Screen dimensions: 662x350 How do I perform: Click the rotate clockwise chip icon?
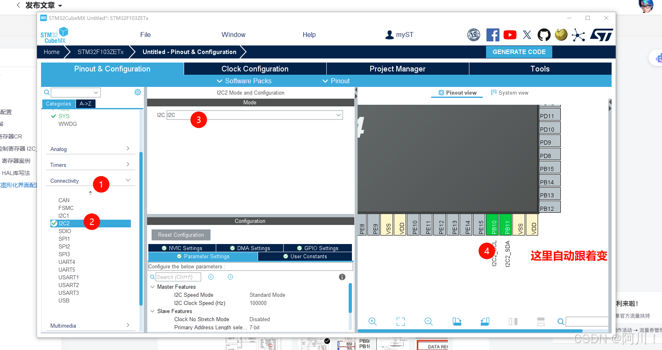[457, 322]
